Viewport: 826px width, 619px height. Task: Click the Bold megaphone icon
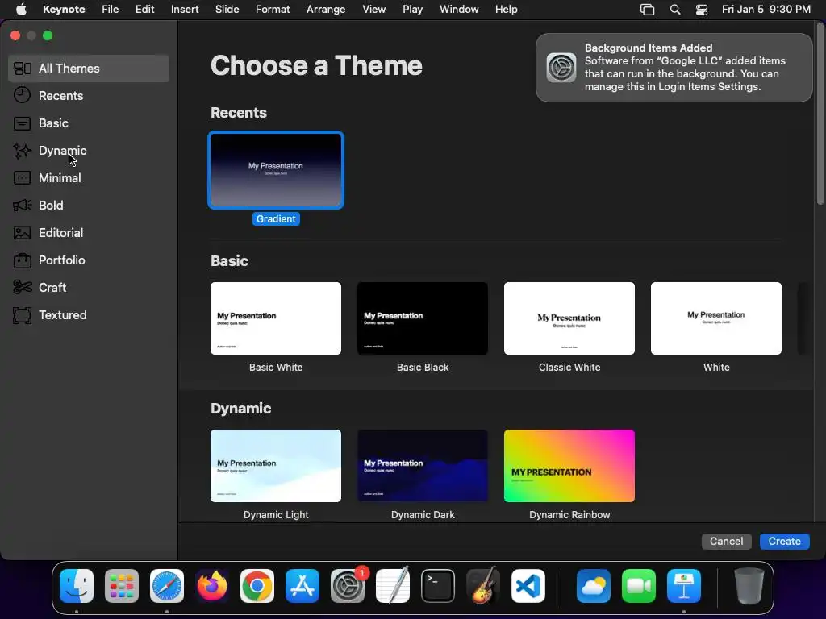pos(22,206)
